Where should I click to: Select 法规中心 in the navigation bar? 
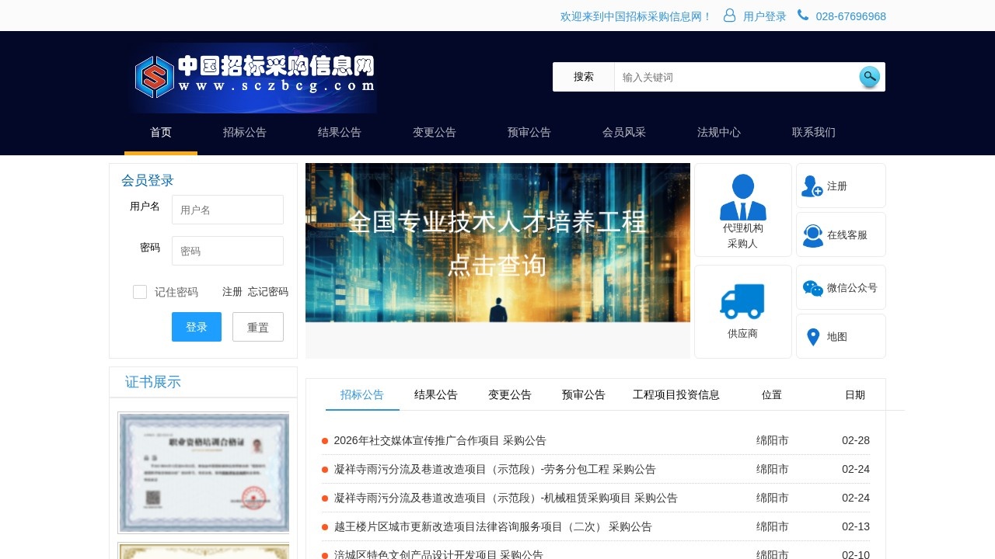719,132
